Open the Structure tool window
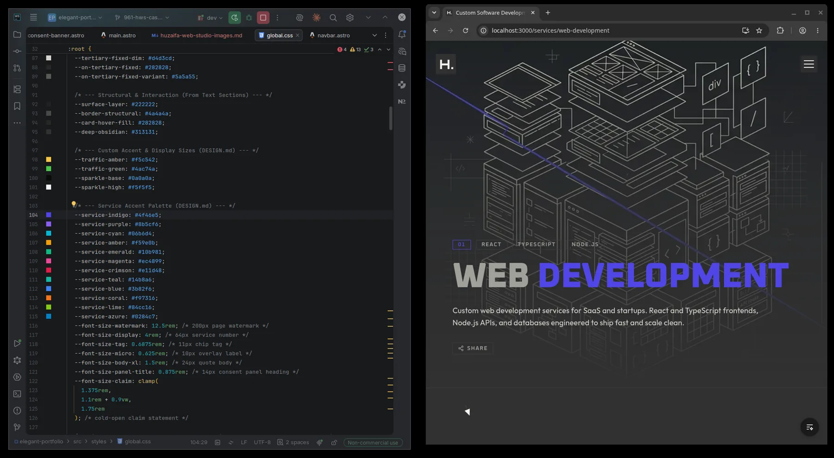This screenshot has width=834, height=458. tap(17, 89)
